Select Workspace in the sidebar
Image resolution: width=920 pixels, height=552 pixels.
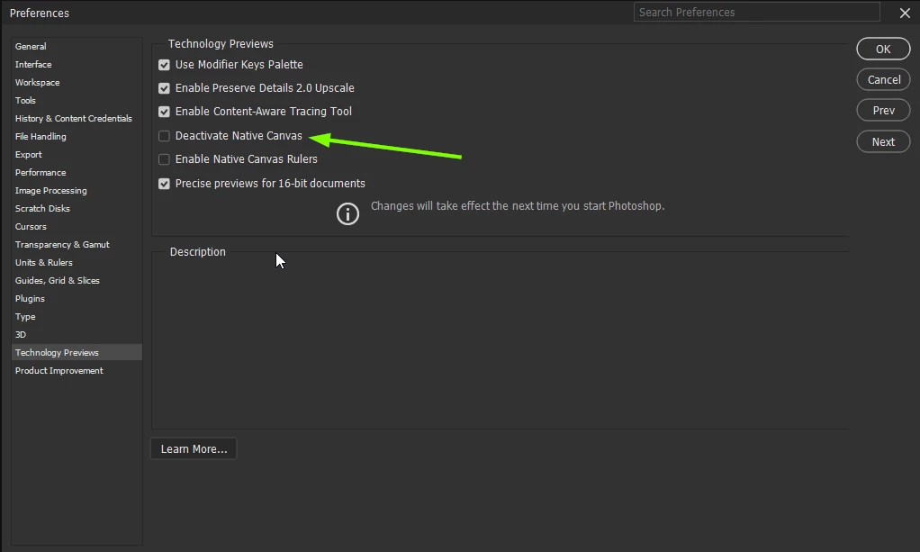tap(77, 83)
